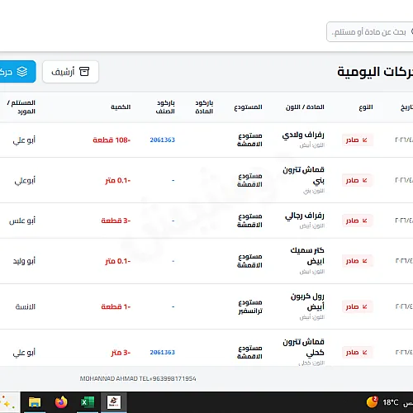Click صادر badge in قماش تترون كحلي row
The height and width of the screenshot is (413, 413).
point(357,352)
